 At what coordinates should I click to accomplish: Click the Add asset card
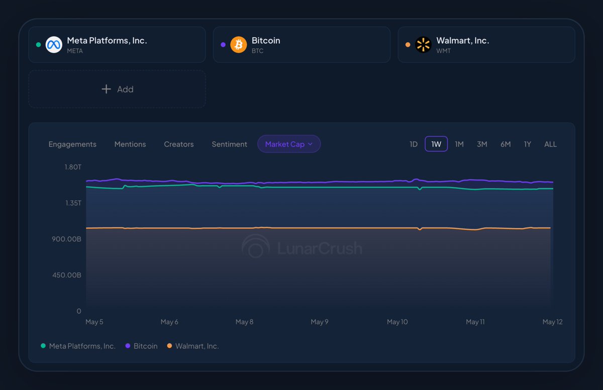[117, 89]
